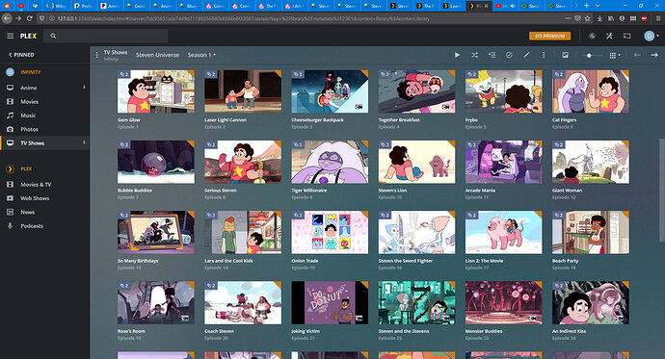Bookmark the page with the star
The height and width of the screenshot is (359, 665).
click(x=587, y=18)
